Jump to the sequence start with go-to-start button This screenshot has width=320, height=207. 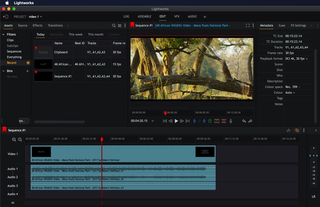(165, 121)
